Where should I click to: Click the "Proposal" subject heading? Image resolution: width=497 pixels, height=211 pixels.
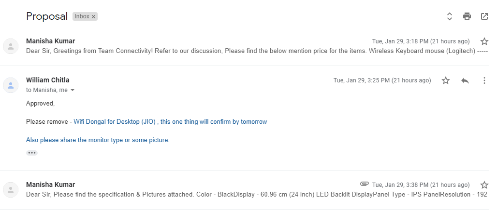pos(47,16)
